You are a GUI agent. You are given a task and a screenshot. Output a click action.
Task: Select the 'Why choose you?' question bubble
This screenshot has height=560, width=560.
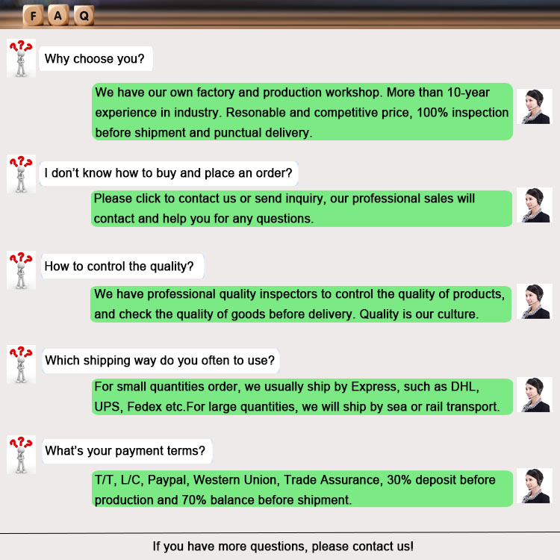click(96, 58)
